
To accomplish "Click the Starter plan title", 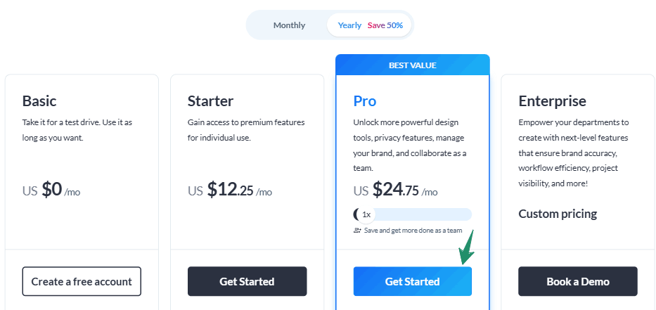I will tap(210, 101).
